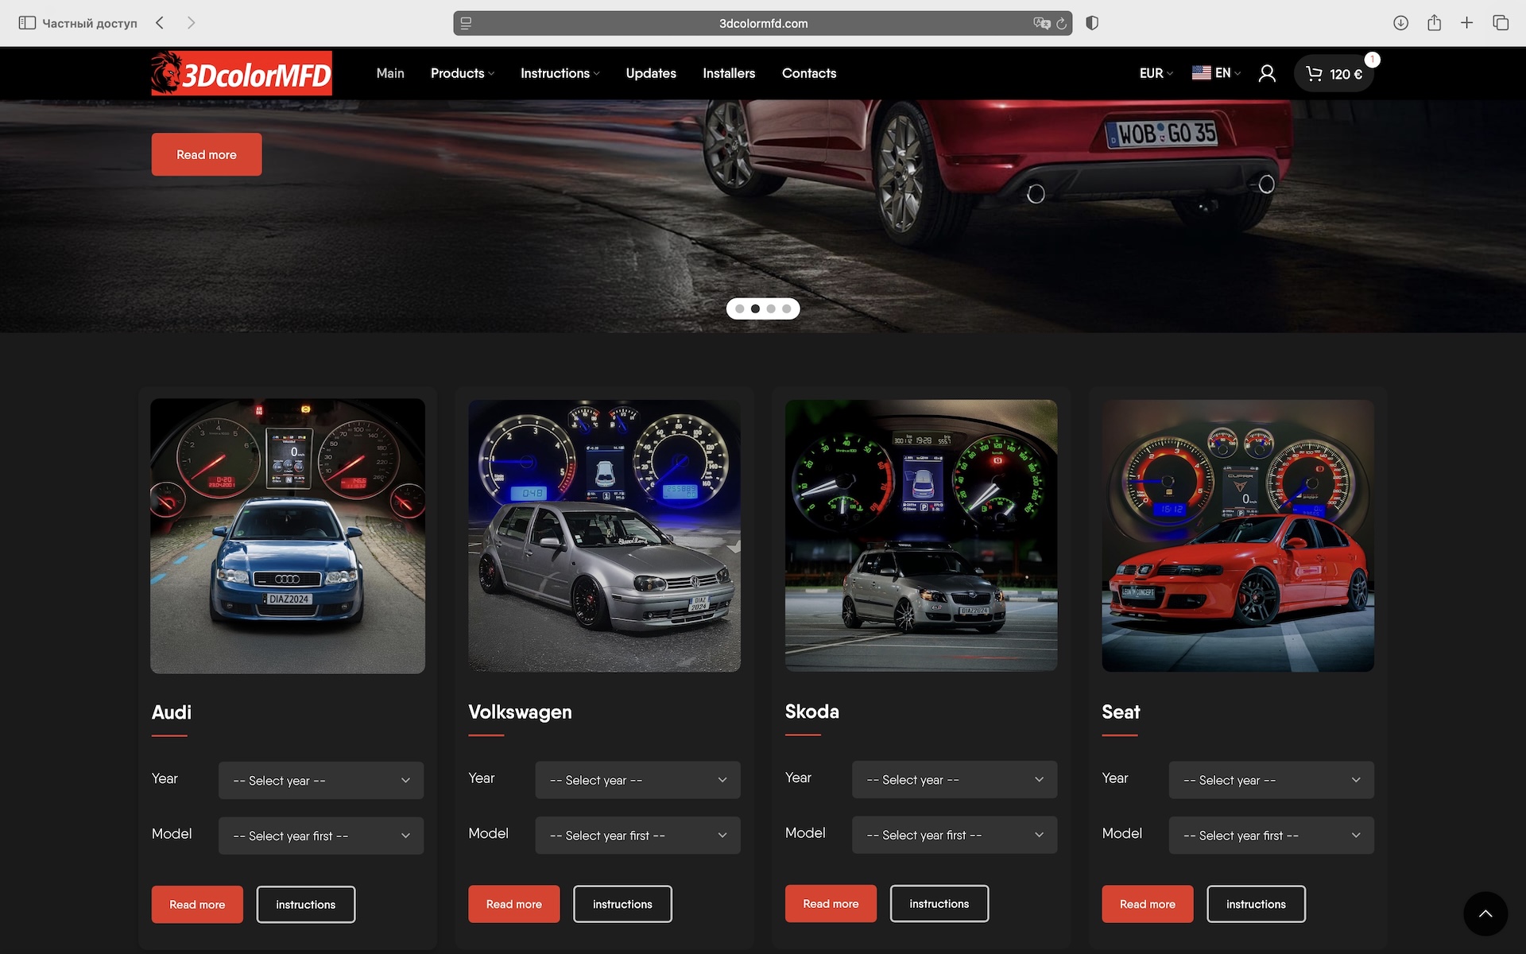Click the Seat heading text
1526x954 pixels.
point(1121,712)
